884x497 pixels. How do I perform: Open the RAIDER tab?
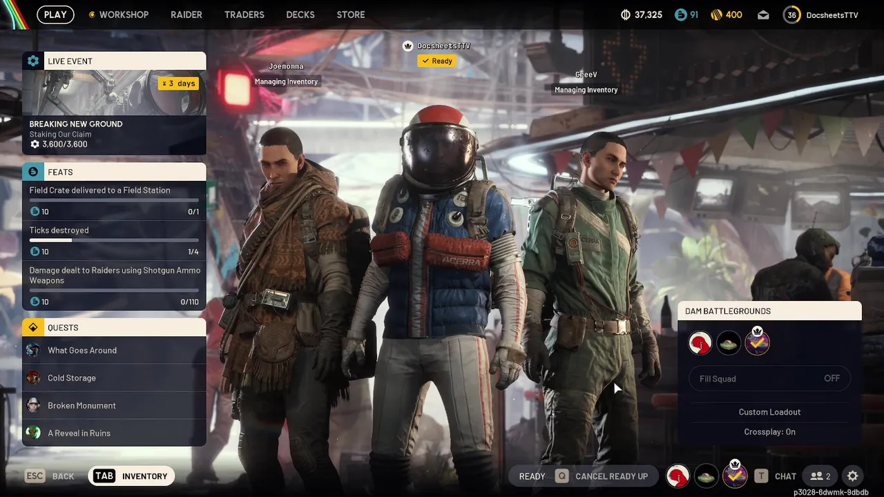click(186, 14)
